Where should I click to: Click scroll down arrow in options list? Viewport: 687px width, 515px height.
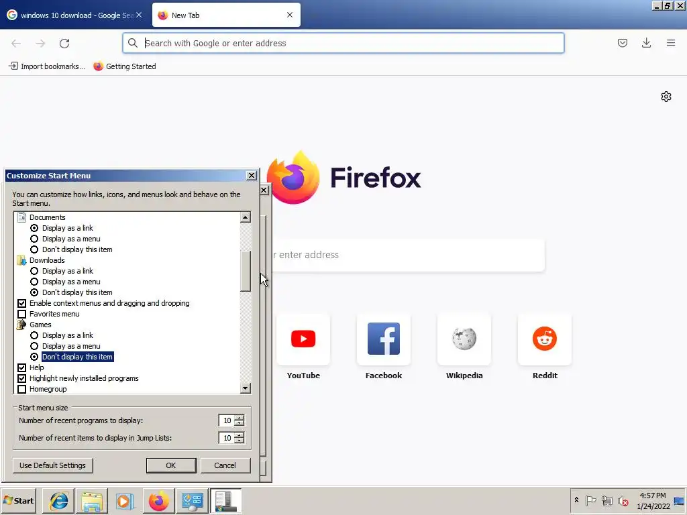click(246, 388)
